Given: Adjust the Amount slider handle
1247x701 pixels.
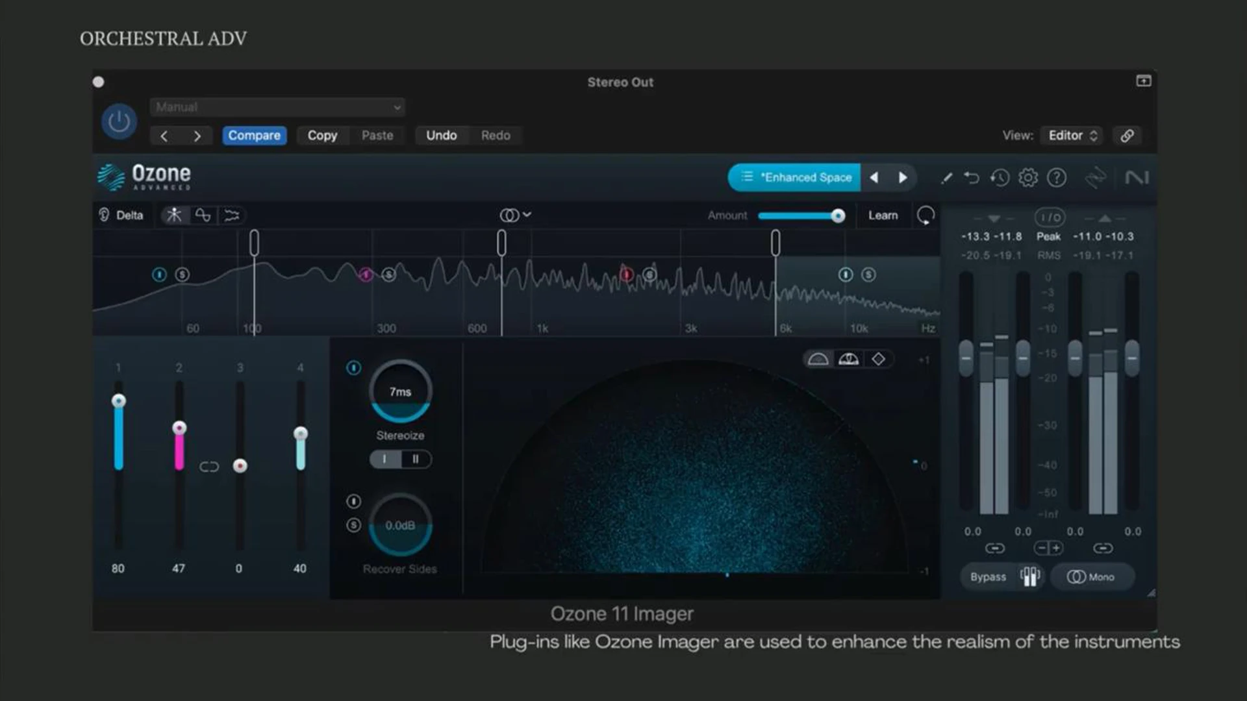Looking at the screenshot, I should point(838,215).
